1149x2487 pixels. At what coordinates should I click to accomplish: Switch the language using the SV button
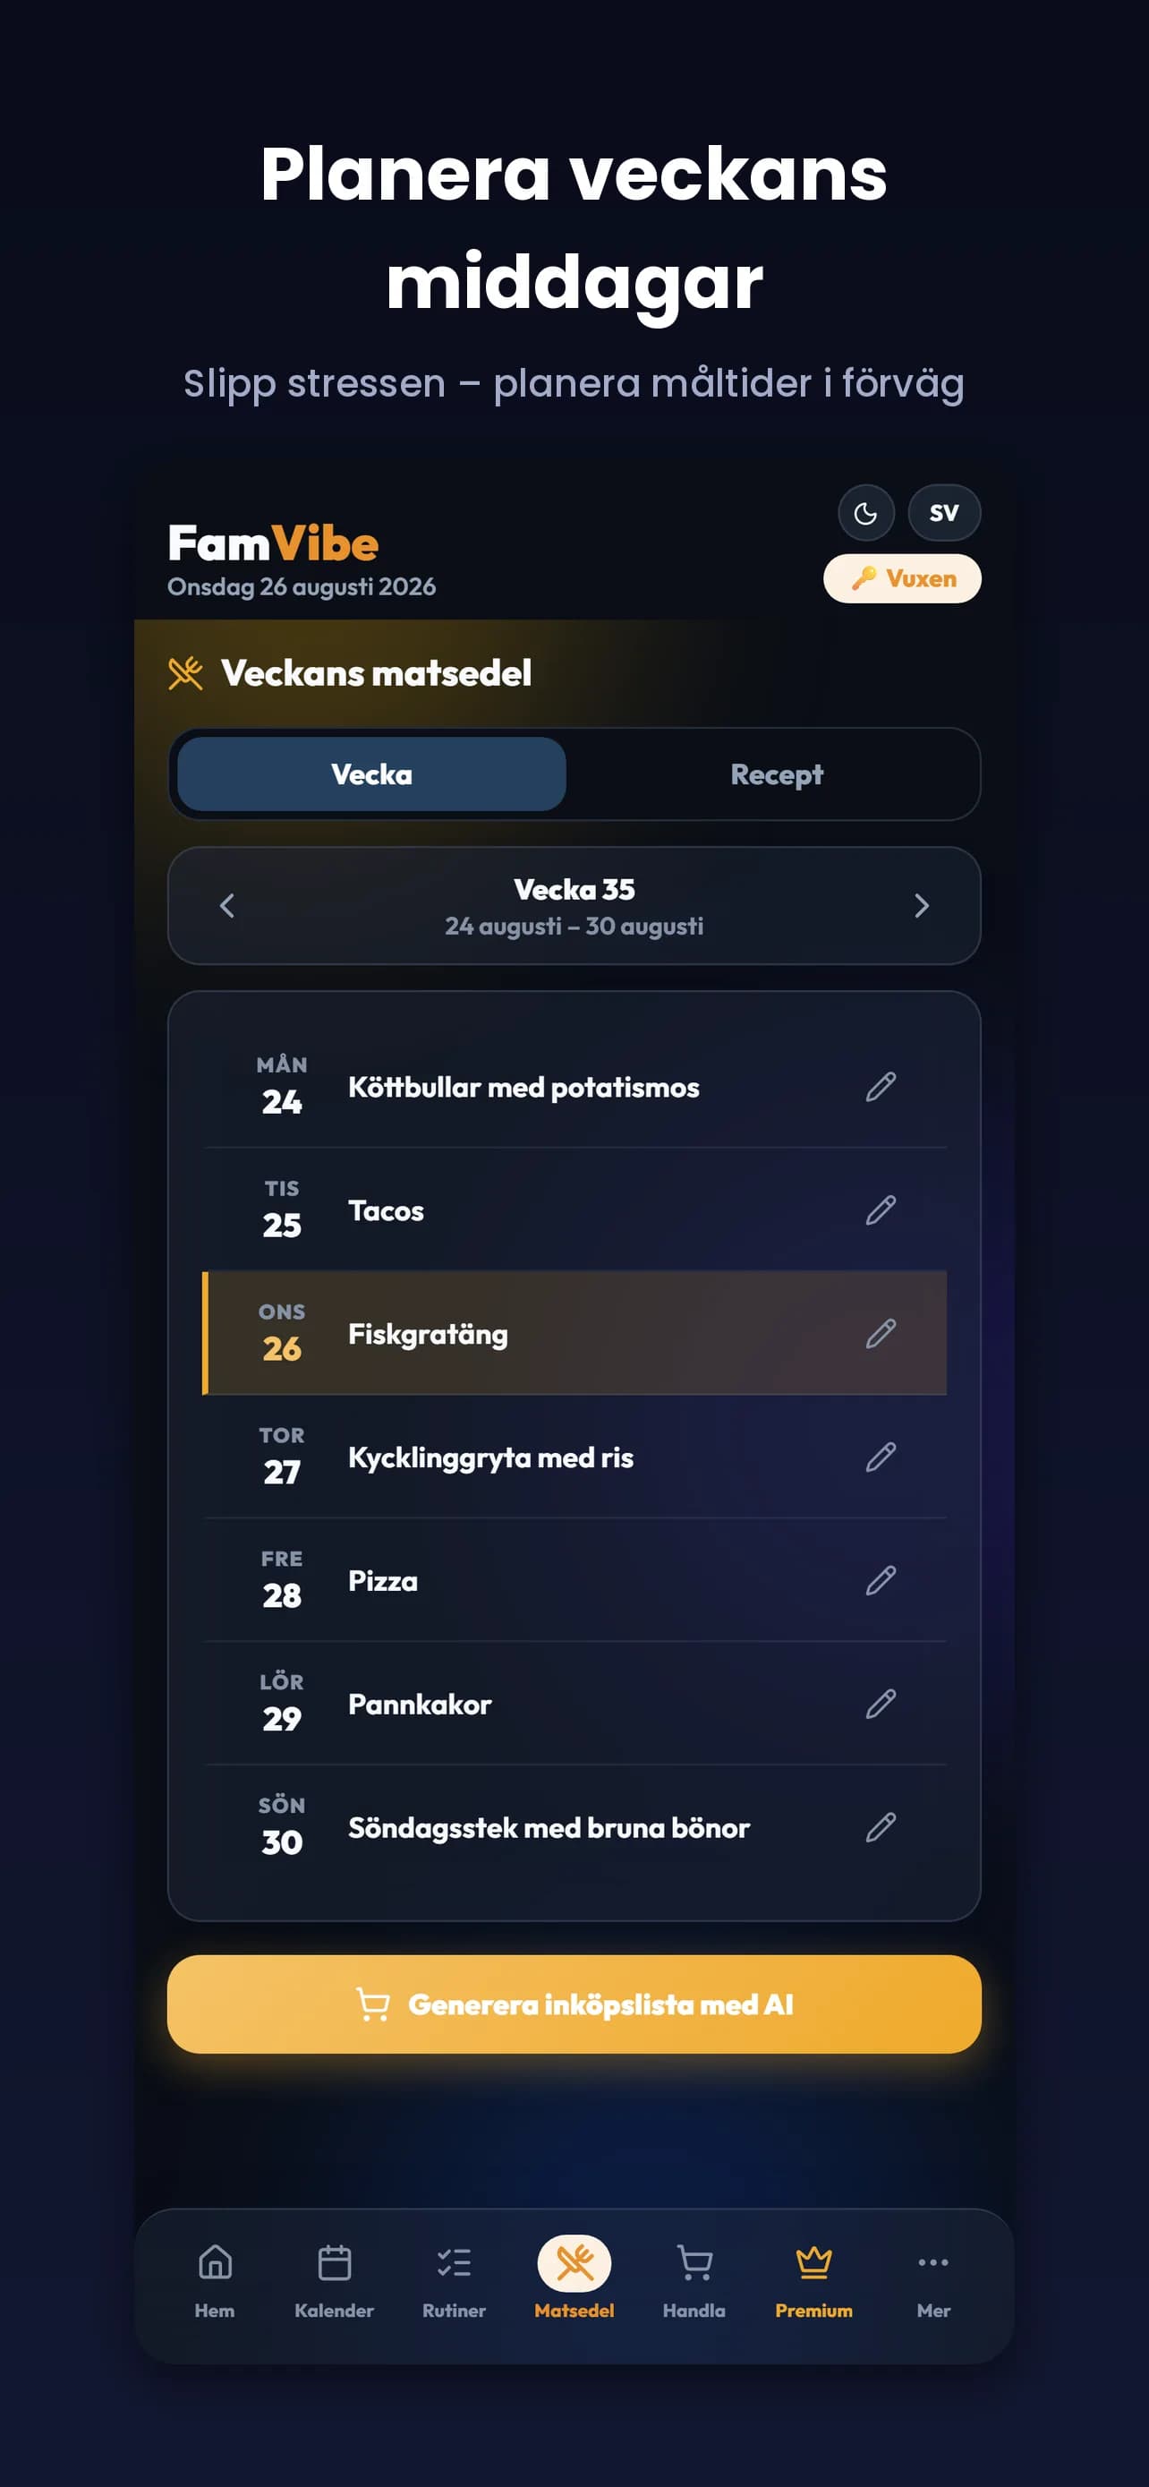[x=943, y=513]
